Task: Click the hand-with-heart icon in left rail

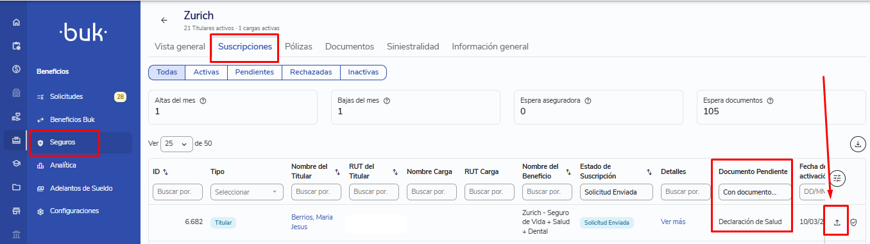Action: click(17, 117)
